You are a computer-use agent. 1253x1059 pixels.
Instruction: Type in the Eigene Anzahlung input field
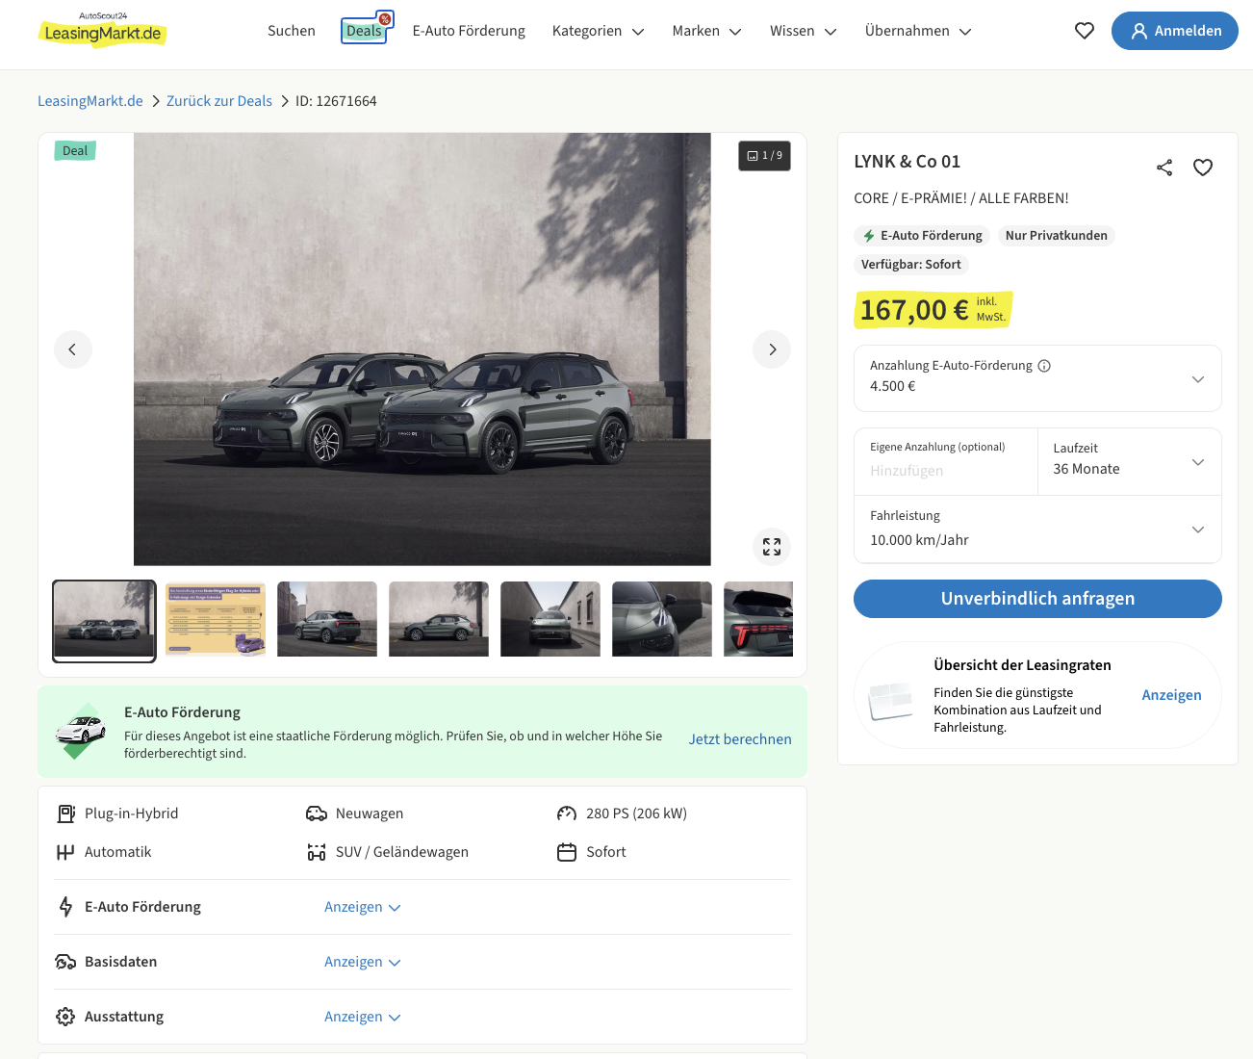click(x=945, y=471)
